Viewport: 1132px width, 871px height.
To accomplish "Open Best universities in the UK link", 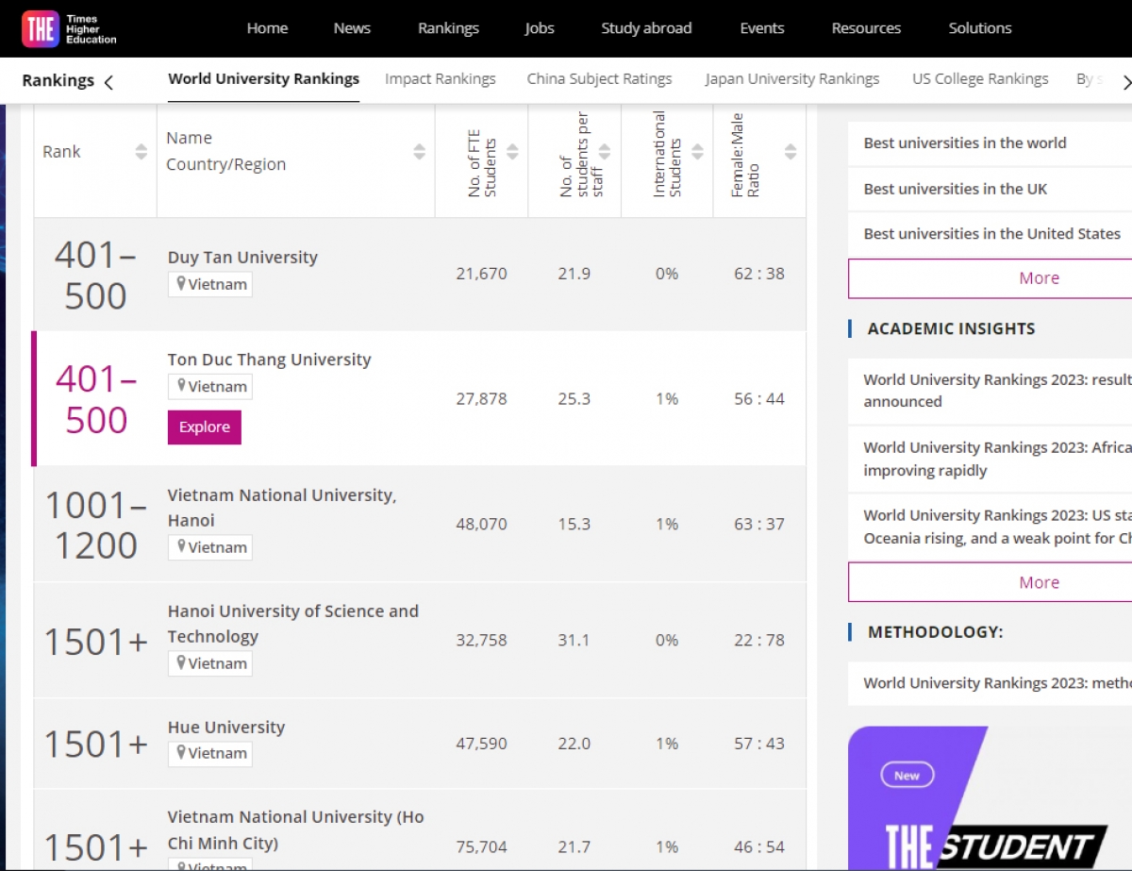I will tap(956, 189).
